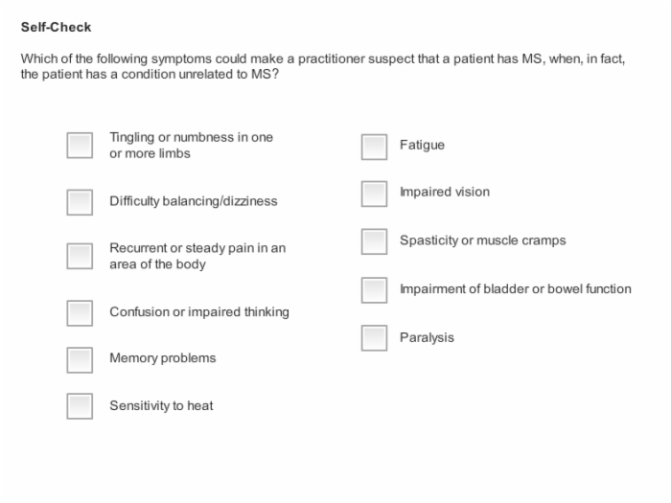
Task: Click the Memory problems label
Action: coord(163,358)
